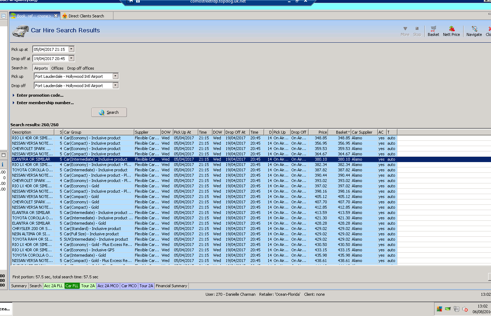This screenshot has height=316, width=491.
Task: Switch to Direct Clients Search tab
Action: tap(86, 16)
